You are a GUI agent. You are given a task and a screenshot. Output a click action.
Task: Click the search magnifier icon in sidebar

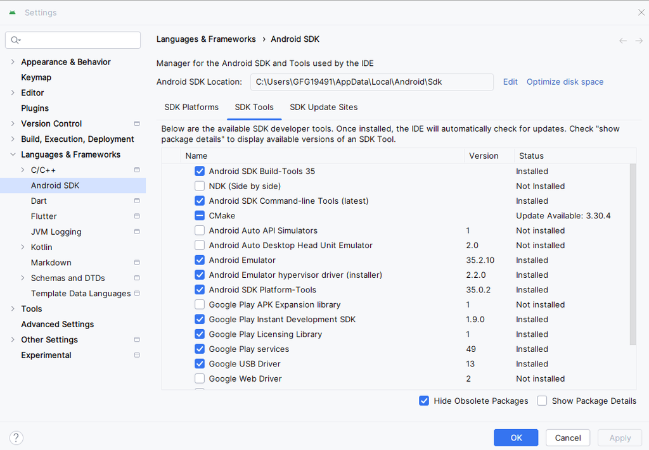pos(15,40)
